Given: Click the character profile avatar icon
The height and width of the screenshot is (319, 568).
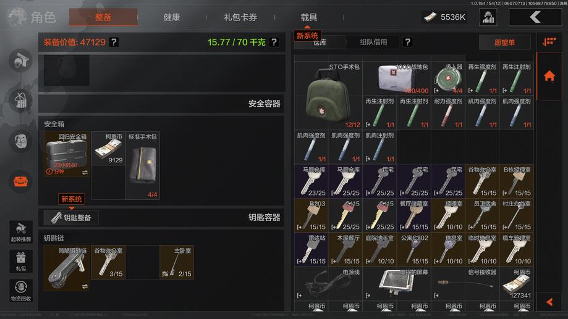Looking at the screenshot, I should coord(488,17).
